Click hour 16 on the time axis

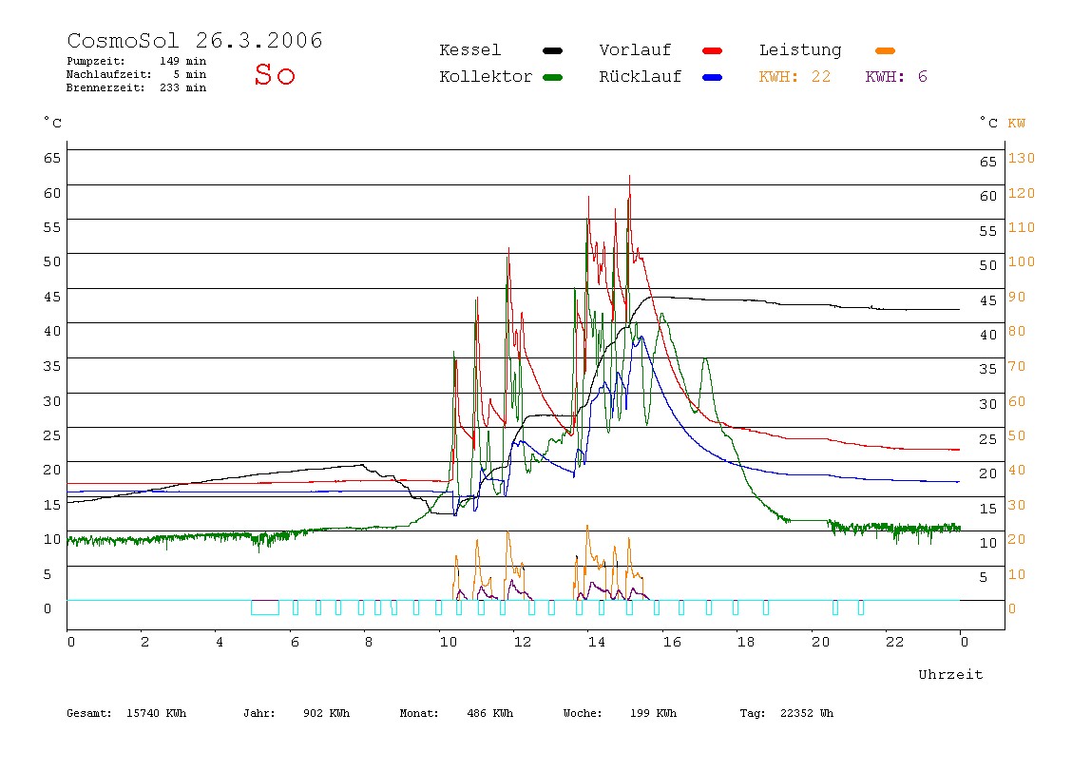672,642
